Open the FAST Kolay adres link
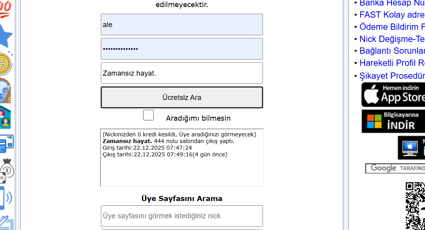This screenshot has width=425, height=230. point(392,14)
